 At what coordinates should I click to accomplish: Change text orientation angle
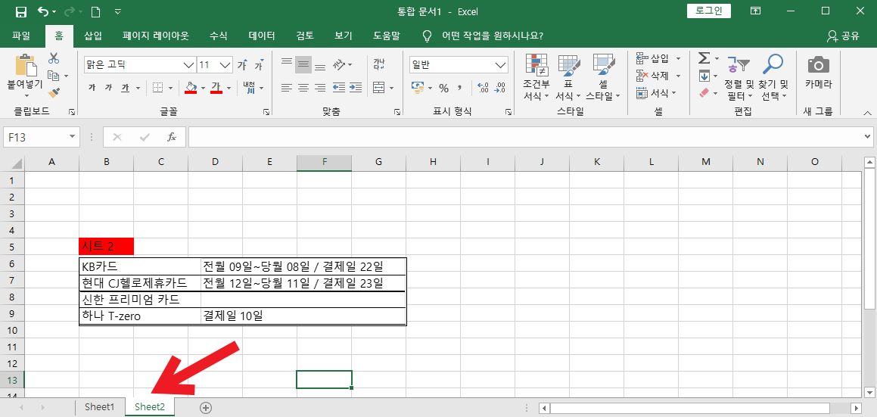[x=339, y=65]
